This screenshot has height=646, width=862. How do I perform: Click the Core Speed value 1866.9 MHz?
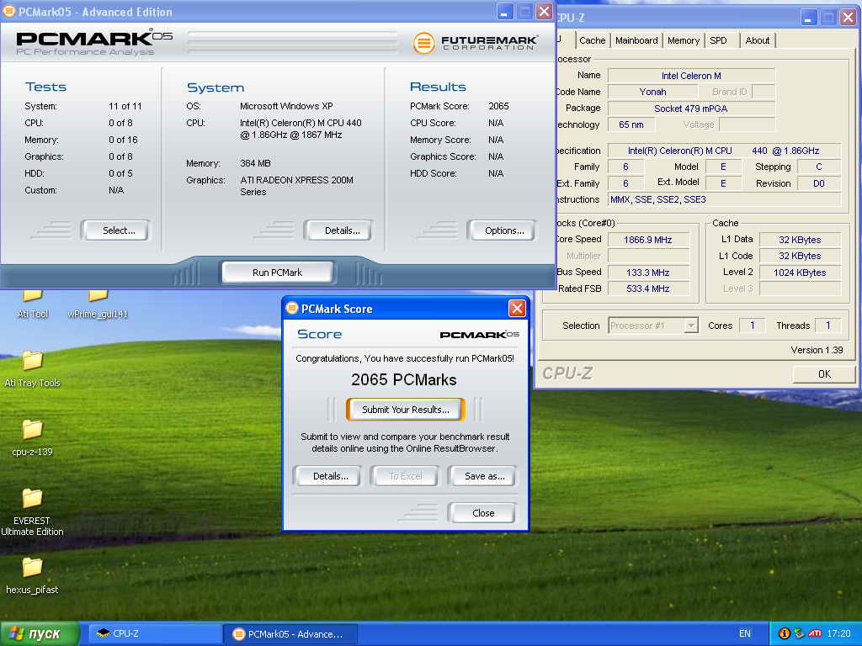648,240
